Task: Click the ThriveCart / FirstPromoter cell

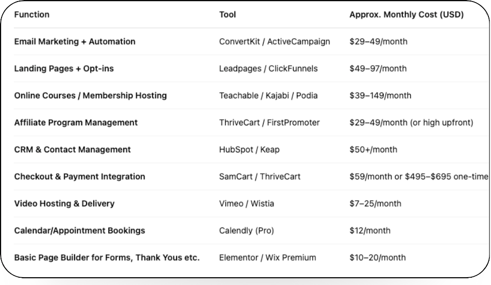Action: pos(269,122)
